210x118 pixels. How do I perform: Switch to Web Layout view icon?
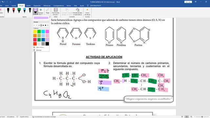191,117
